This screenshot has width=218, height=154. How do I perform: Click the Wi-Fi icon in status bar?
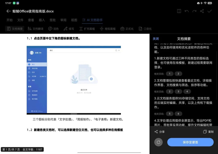pos(205,3)
